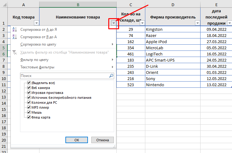
Task: Click the date cell 09.04.2022
Action: click(216, 29)
